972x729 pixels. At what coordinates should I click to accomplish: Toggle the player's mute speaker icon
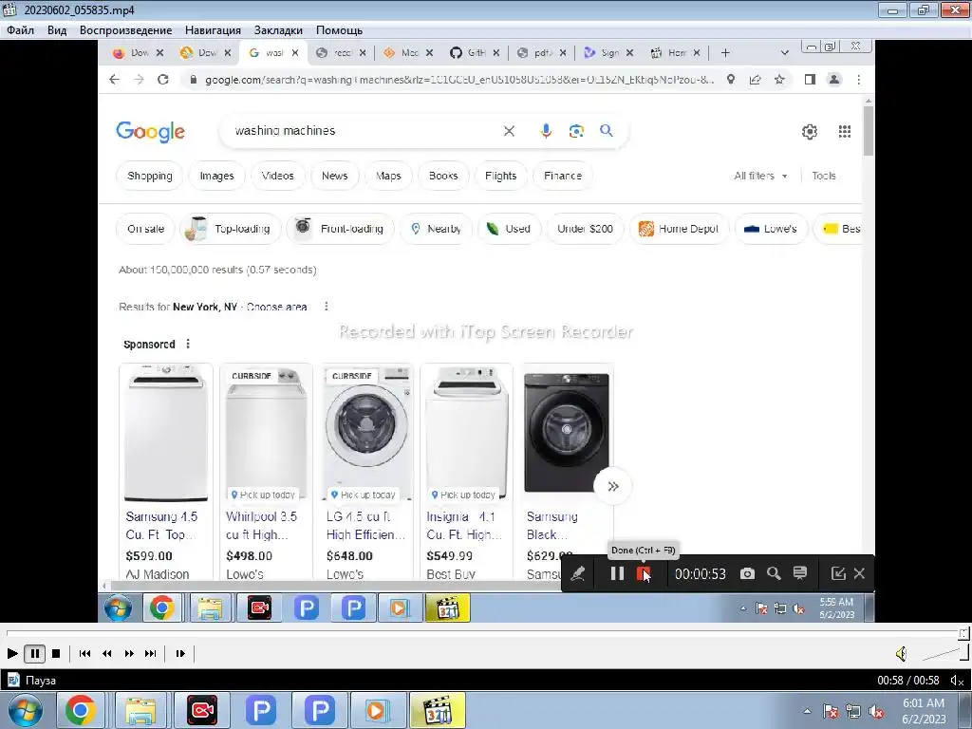(902, 653)
